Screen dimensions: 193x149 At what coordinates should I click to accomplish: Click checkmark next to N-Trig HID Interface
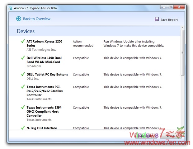coord(22,128)
